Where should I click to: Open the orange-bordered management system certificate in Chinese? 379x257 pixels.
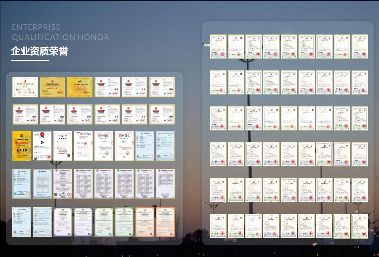[145, 222]
